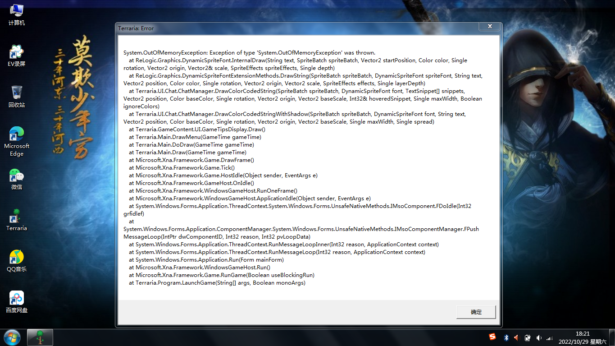Open the 回收站 recycle bin icon

[17, 96]
